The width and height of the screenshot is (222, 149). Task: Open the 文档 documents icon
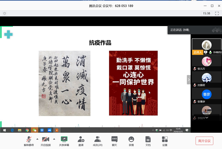pos(148,141)
